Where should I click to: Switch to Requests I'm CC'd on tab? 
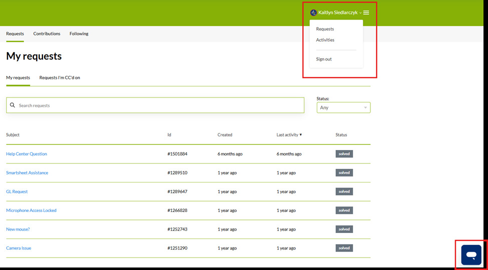pos(60,78)
